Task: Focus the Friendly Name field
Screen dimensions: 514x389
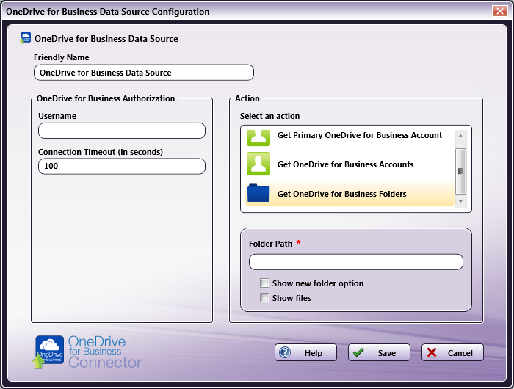Action: (x=144, y=73)
